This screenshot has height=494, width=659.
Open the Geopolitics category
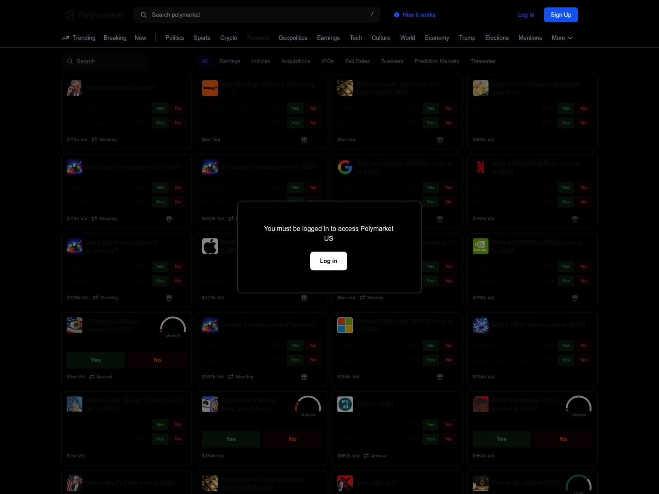[x=293, y=38]
